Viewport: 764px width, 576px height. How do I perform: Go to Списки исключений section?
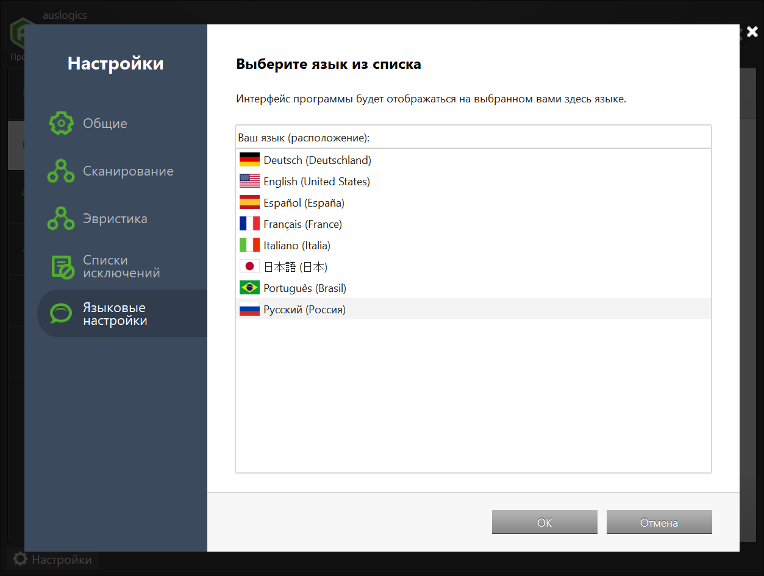click(121, 266)
